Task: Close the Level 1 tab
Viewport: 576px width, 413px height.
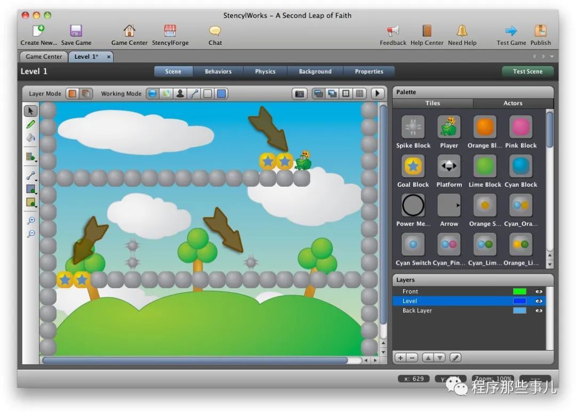Action: point(109,57)
